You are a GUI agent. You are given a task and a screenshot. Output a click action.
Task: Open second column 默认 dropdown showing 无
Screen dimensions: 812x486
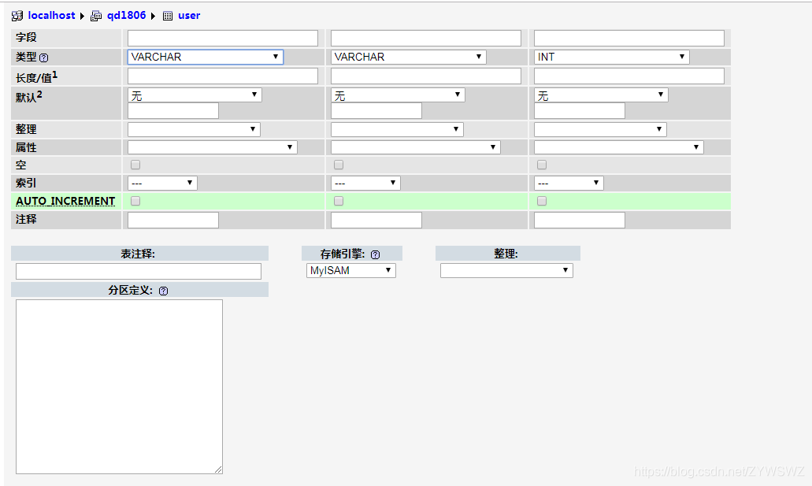click(x=398, y=95)
